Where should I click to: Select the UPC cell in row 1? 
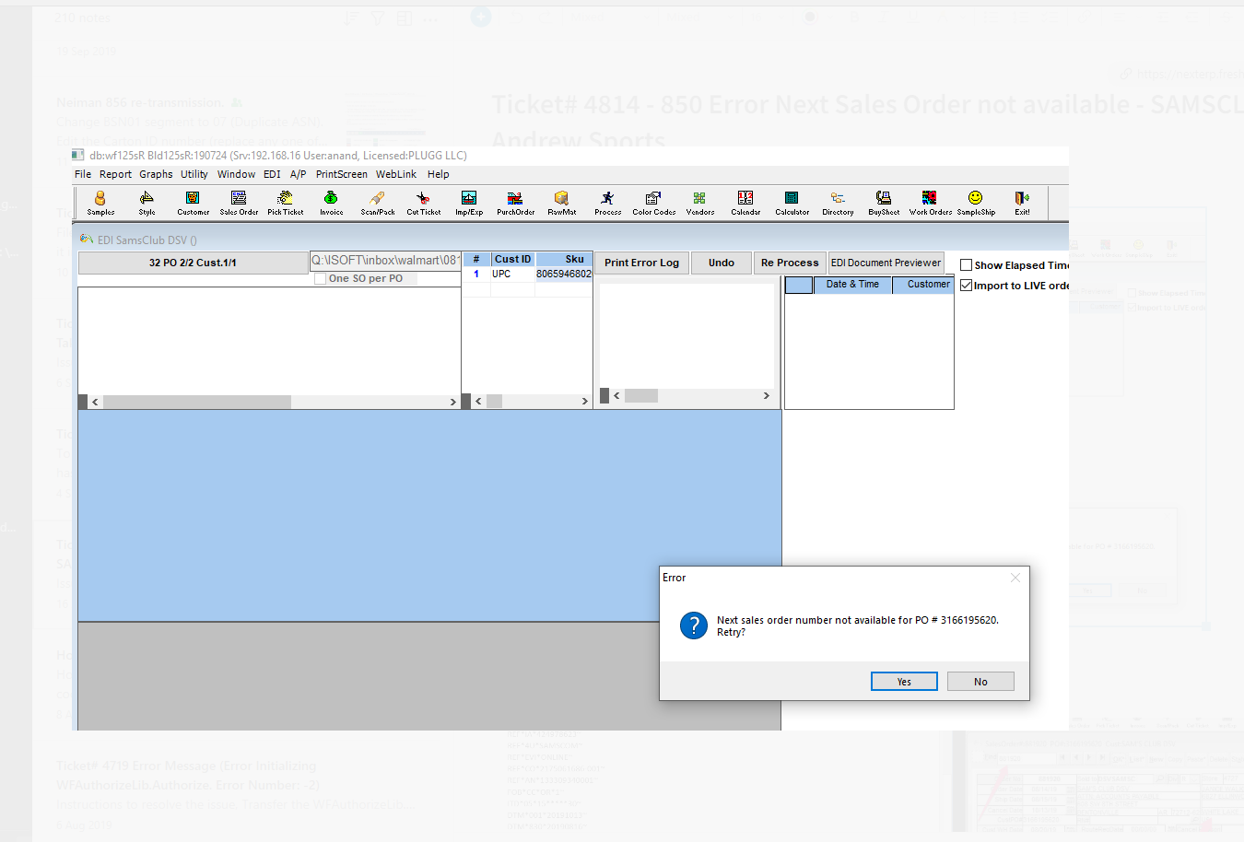click(512, 274)
